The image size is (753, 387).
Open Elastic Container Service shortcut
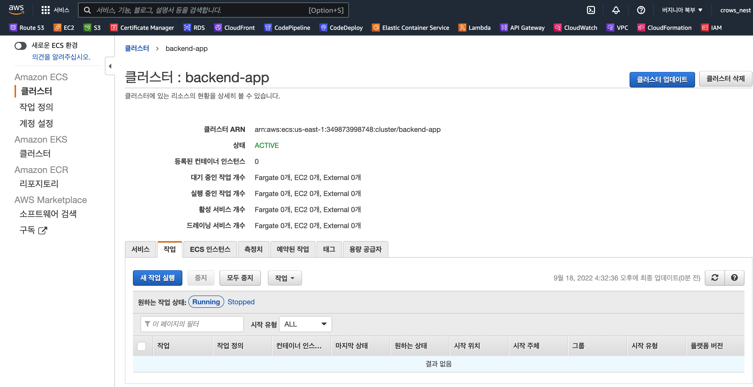tap(410, 28)
